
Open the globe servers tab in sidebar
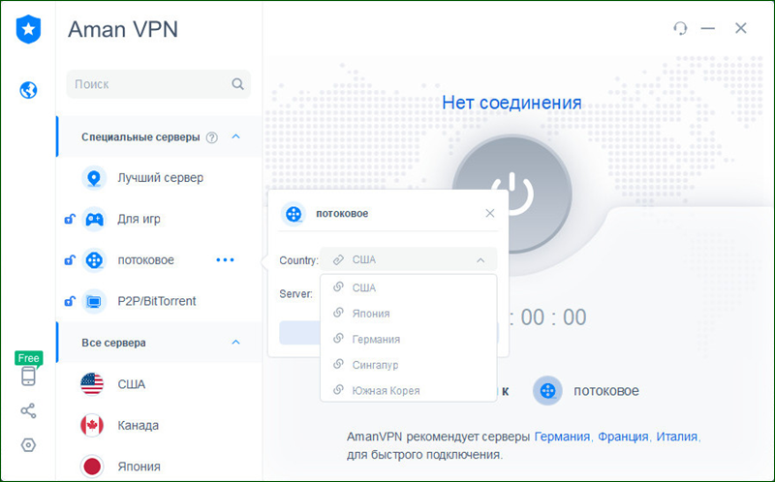[28, 90]
